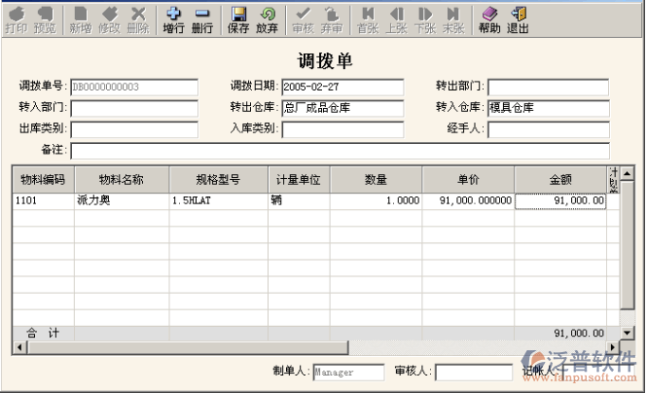Click the 单价 column header
This screenshot has width=647, height=393.
point(468,179)
